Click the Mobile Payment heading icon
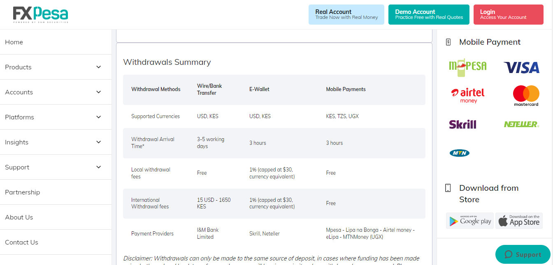 (448, 42)
